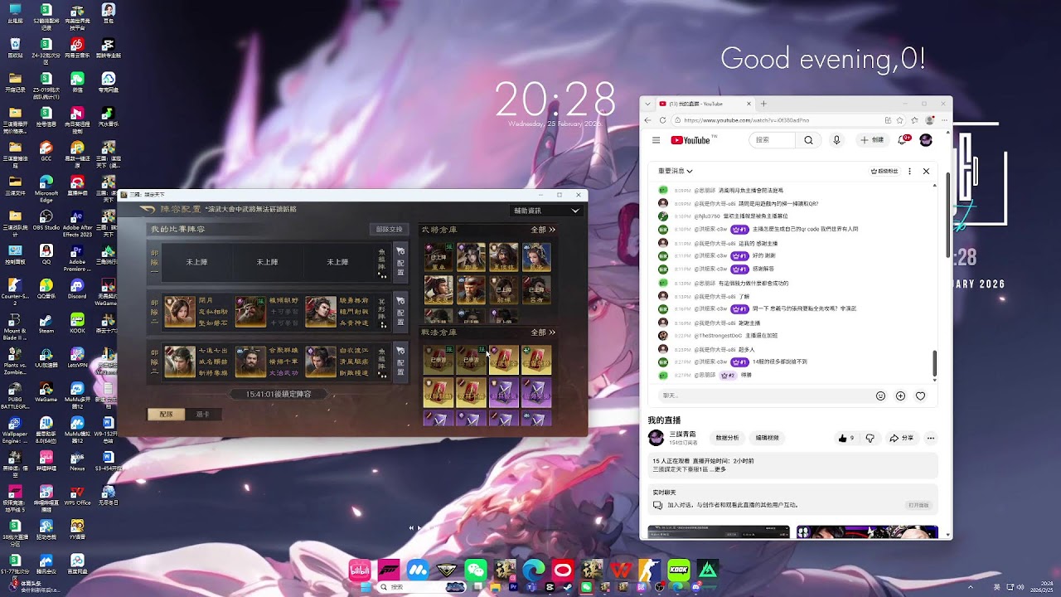Click the YouTube logo
Viewport: 1061px width, 597px height.
(x=690, y=140)
